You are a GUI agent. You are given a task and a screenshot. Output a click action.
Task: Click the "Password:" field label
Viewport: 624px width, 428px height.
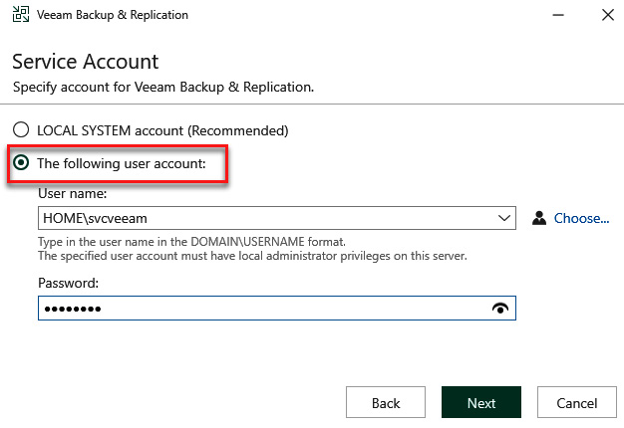(x=68, y=283)
